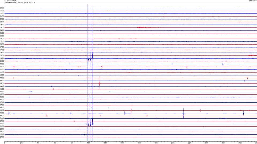Viewport: 257px width, 144px height.
Task: Click the 02:00 row label
Action: (2, 19)
